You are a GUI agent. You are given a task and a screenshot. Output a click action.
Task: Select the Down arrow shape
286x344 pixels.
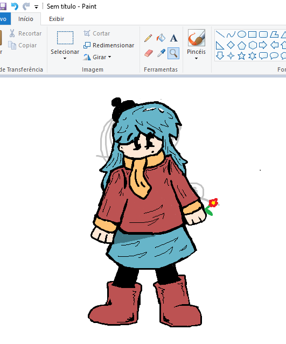click(x=220, y=56)
